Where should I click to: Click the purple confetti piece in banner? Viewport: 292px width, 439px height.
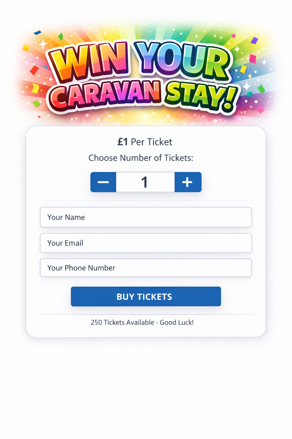click(254, 41)
